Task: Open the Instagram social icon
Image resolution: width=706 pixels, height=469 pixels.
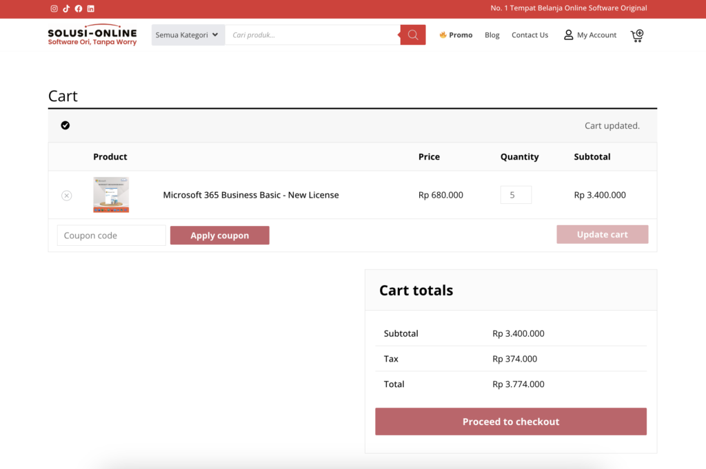Action: [x=54, y=8]
